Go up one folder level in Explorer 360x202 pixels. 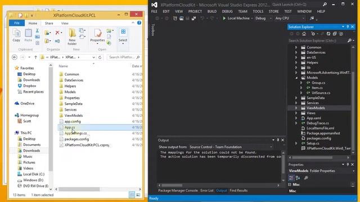(x=35, y=57)
